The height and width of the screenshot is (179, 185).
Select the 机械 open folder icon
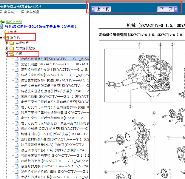12,54
